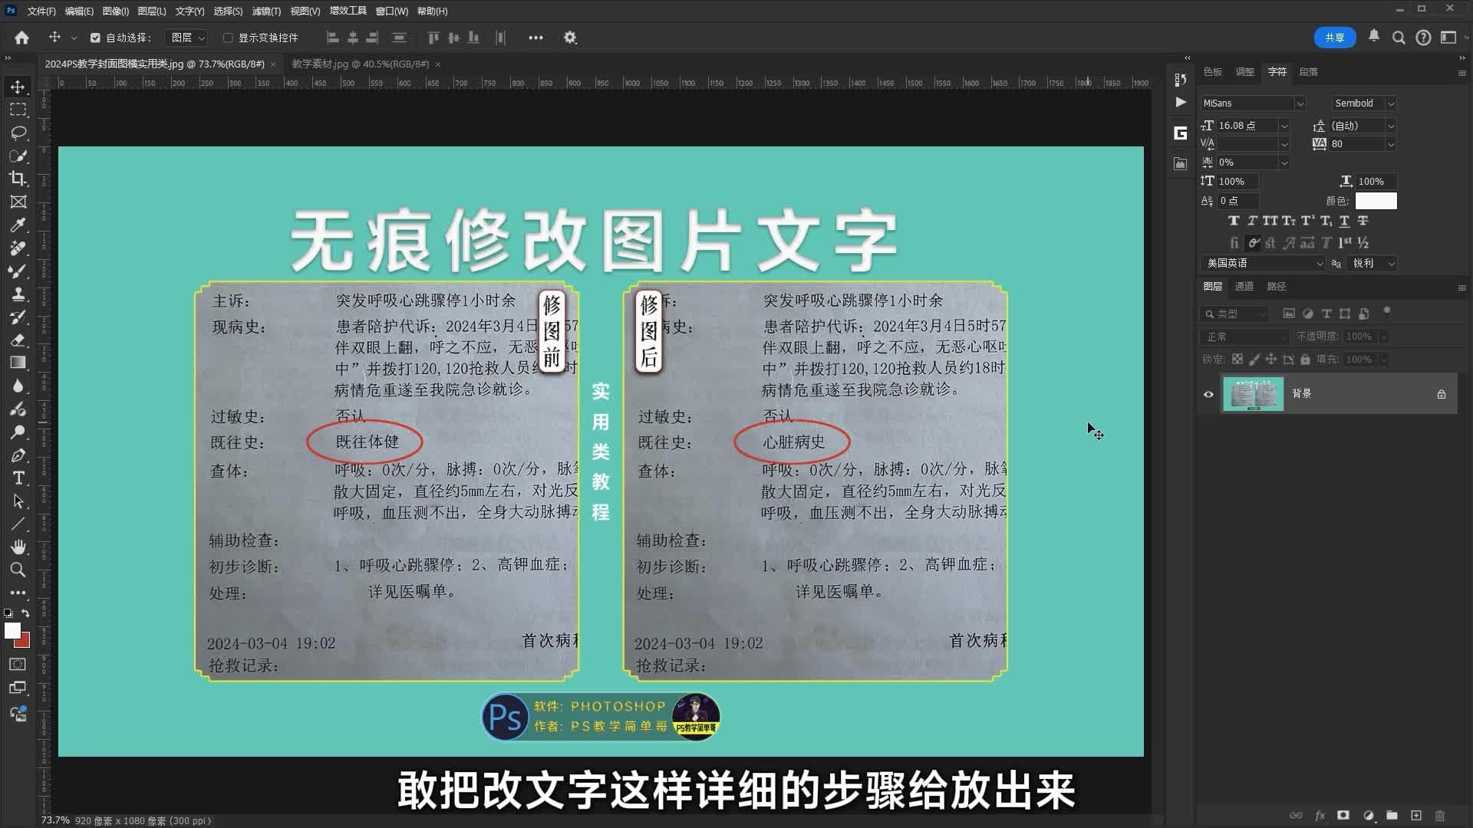Open the 文件(F) menu
Screen dimensions: 1473x828
click(x=41, y=11)
